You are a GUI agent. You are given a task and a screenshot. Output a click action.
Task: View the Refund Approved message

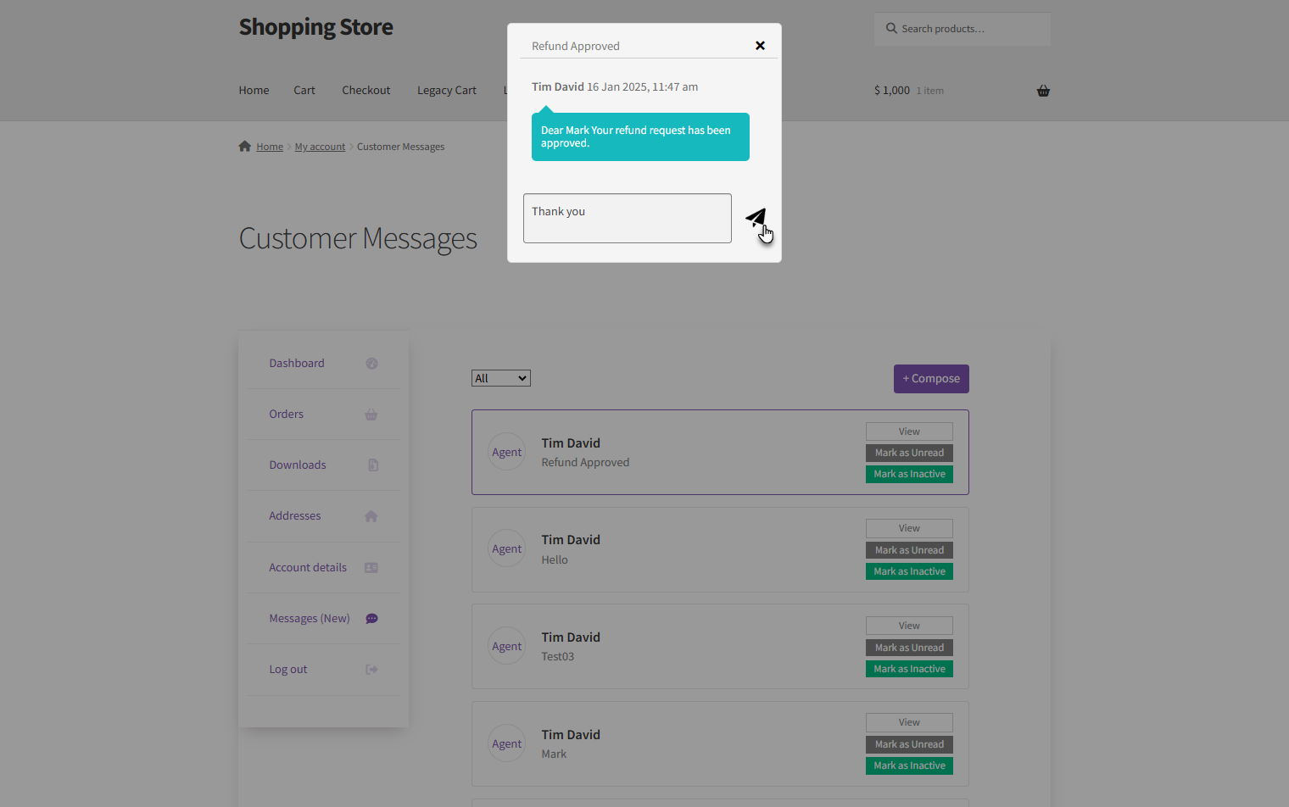pyautogui.click(x=909, y=431)
